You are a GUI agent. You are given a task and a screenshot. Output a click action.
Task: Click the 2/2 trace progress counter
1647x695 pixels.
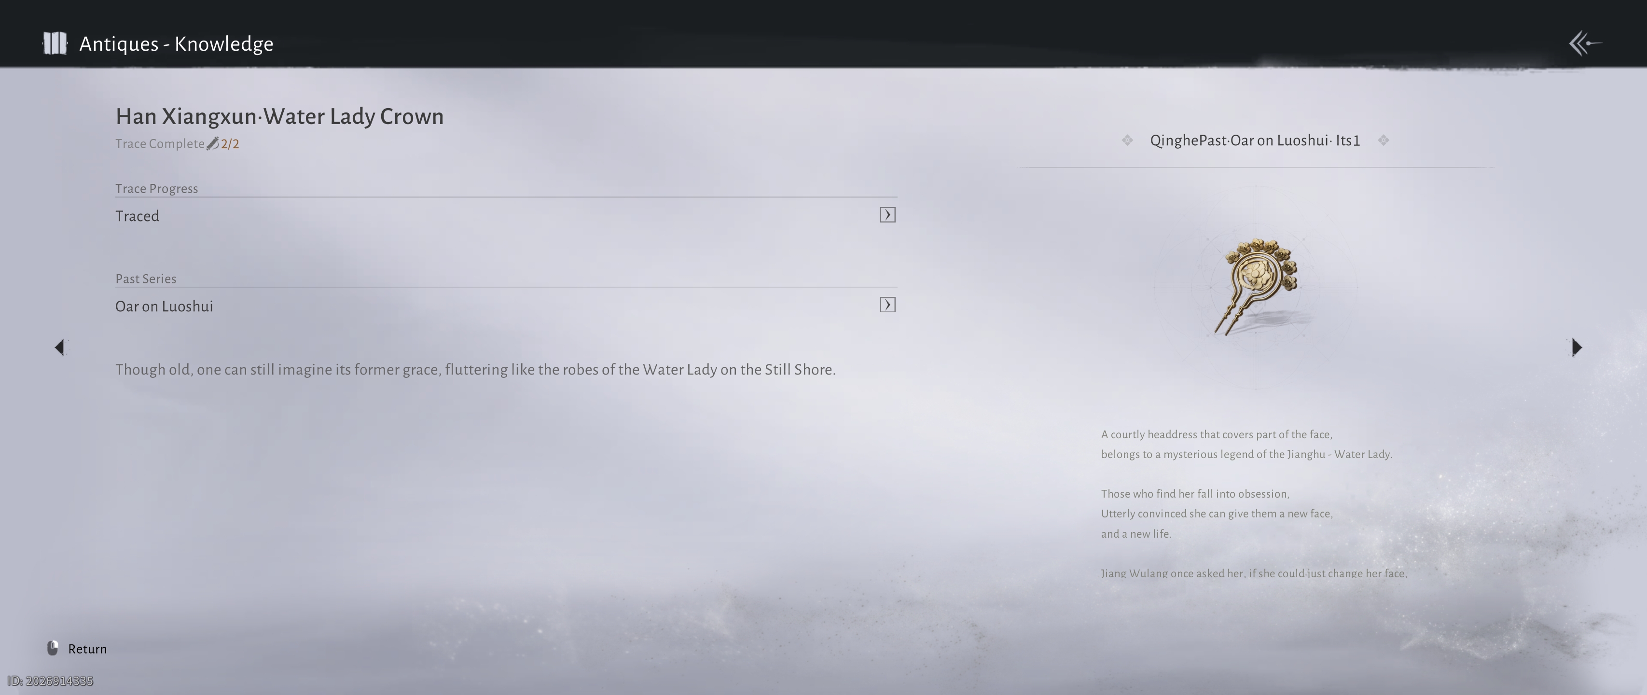pyautogui.click(x=230, y=144)
